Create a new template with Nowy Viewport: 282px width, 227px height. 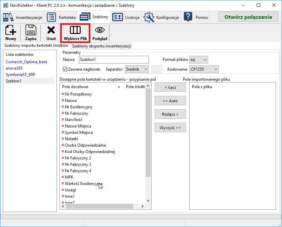(x=11, y=33)
